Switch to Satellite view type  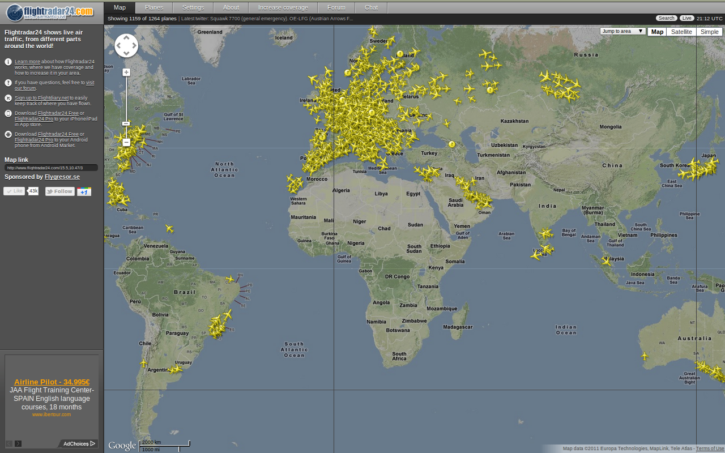click(681, 32)
